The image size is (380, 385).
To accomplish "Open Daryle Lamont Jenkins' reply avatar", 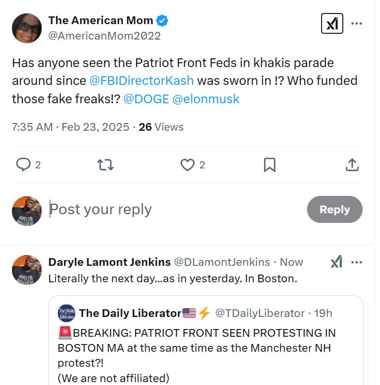I will pos(27,270).
